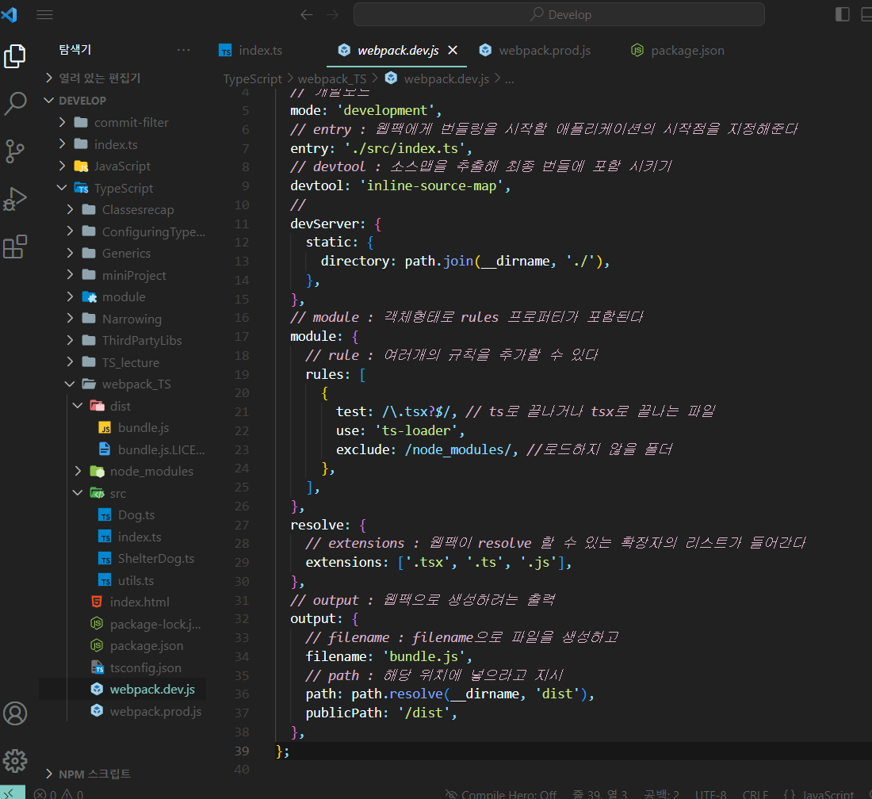
Task: Open the Search view from activity bar
Action: click(16, 103)
